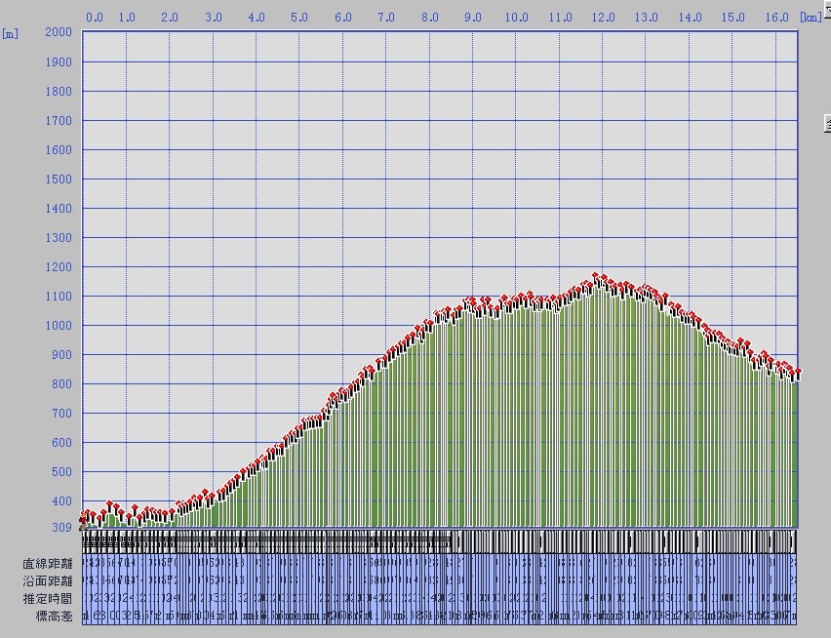Click the 1000 elevation axis label
Viewport: 831px width, 638px height.
[59, 326]
